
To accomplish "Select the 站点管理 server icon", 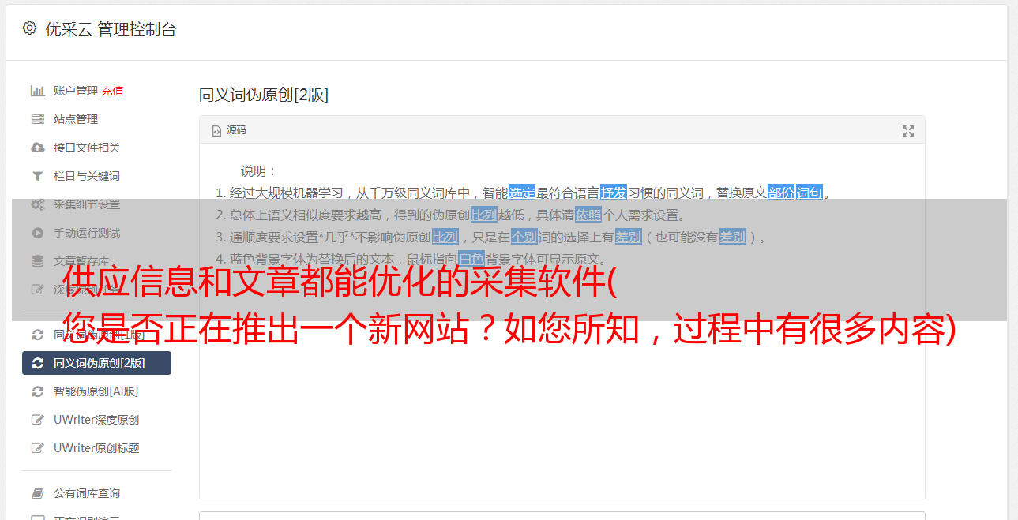I will pyautogui.click(x=37, y=119).
